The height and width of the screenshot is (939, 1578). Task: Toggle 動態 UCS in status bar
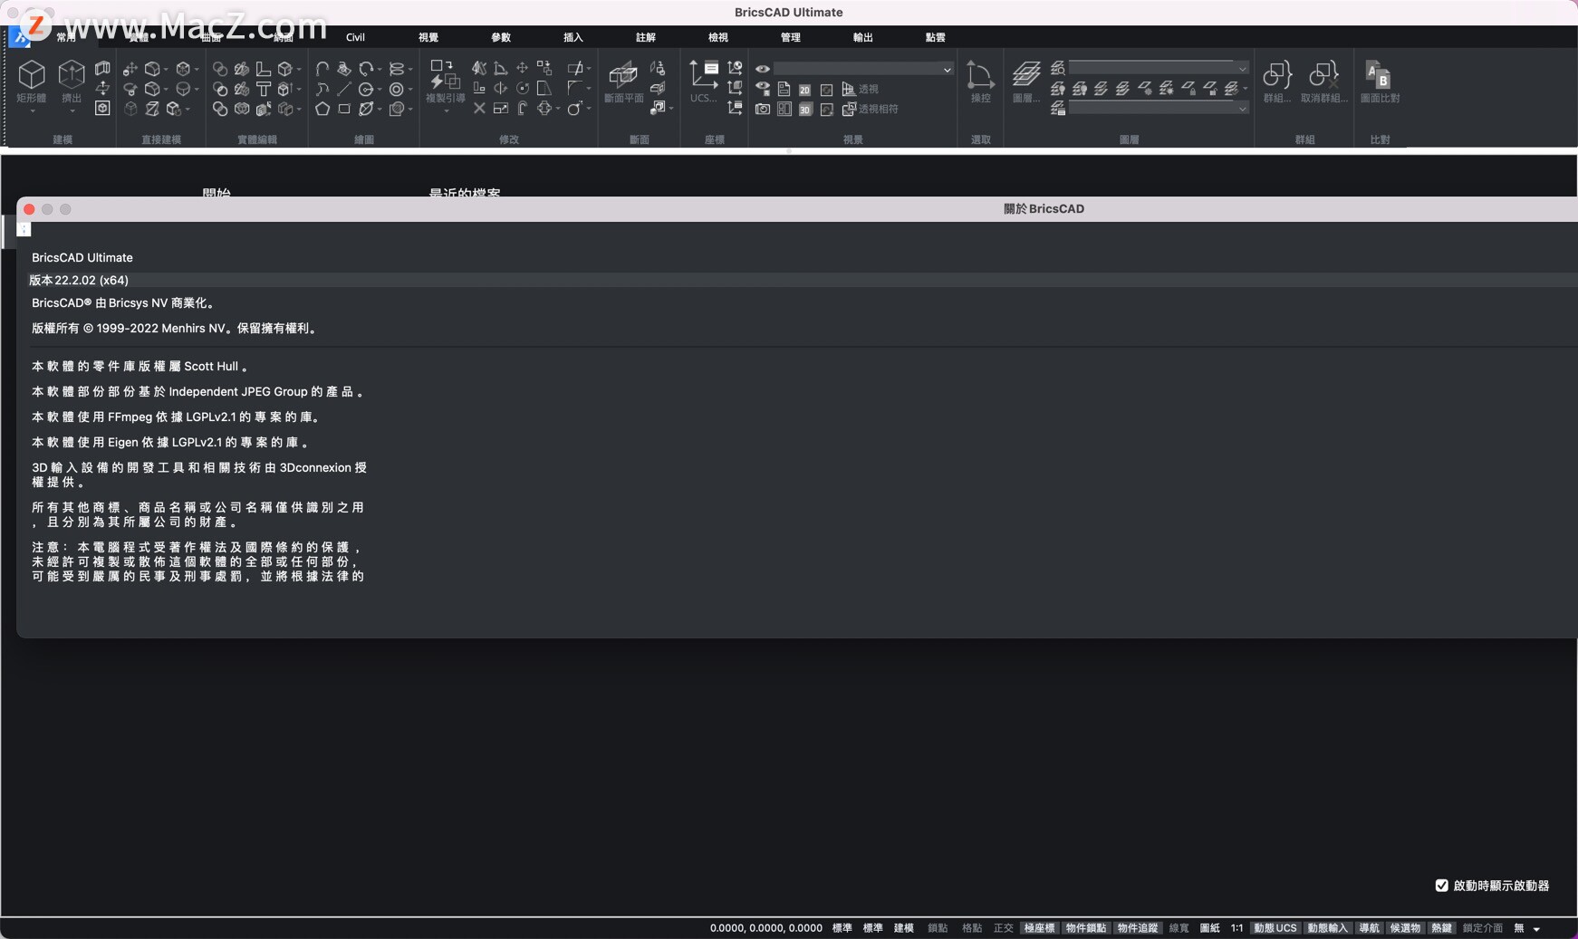point(1275,928)
